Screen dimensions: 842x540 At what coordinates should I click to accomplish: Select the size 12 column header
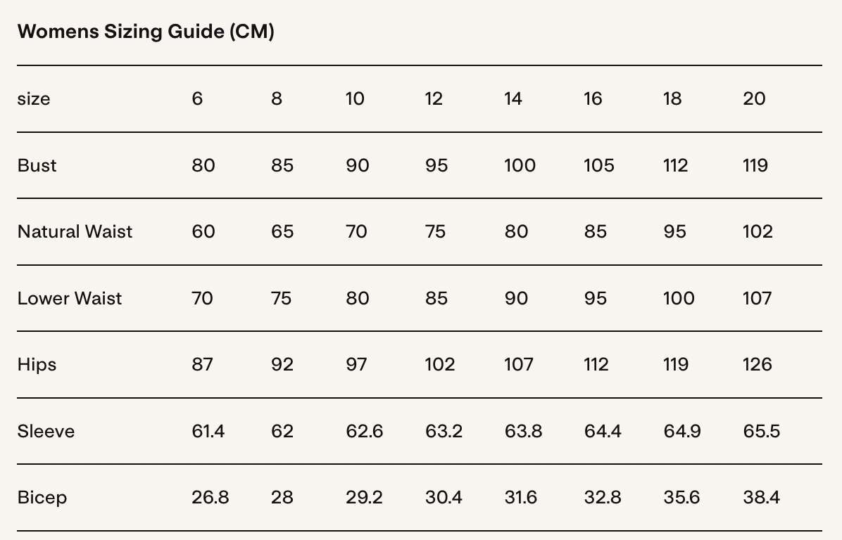tap(434, 98)
